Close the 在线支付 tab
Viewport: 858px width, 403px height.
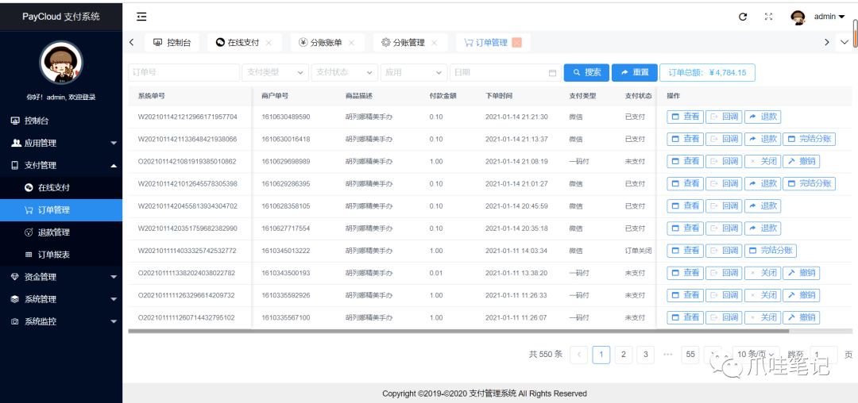269,43
